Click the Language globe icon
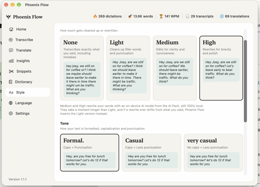Screen dimensions: 260x187 tap(11, 103)
